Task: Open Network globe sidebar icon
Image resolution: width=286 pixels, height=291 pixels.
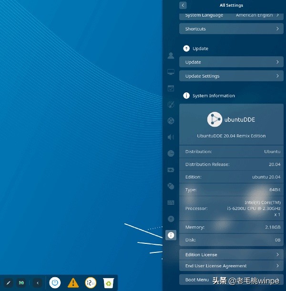Action: [171, 121]
